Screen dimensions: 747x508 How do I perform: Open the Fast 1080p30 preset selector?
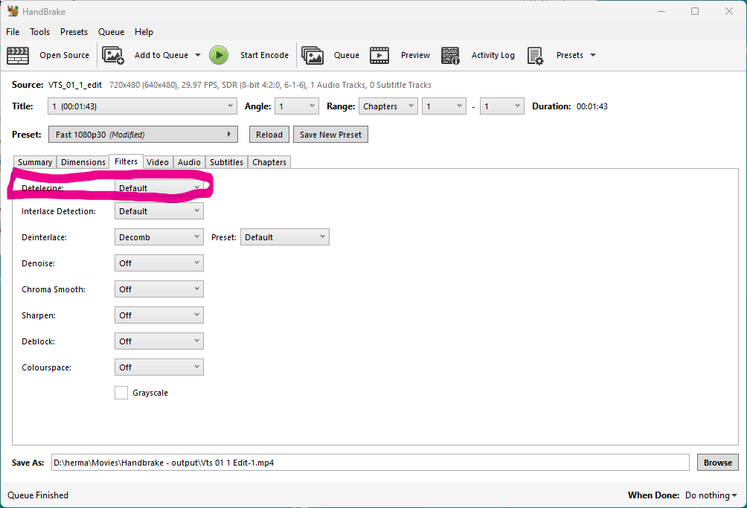pos(143,135)
